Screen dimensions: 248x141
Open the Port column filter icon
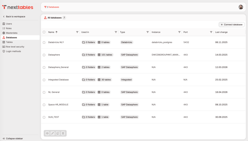[x=211, y=32]
